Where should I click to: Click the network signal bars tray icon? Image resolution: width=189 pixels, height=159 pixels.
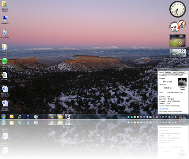click(173, 117)
